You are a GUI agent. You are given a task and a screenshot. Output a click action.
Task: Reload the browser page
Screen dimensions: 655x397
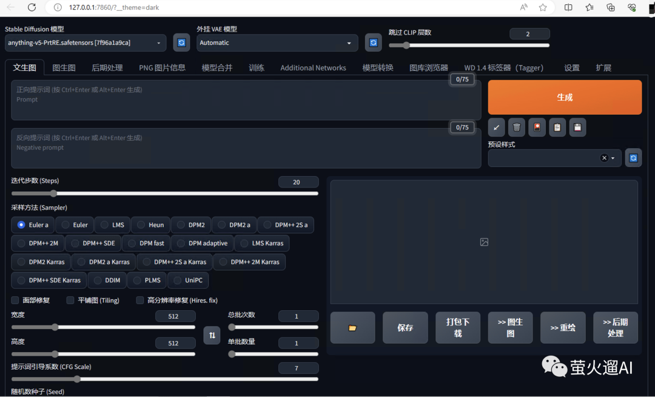(x=32, y=7)
